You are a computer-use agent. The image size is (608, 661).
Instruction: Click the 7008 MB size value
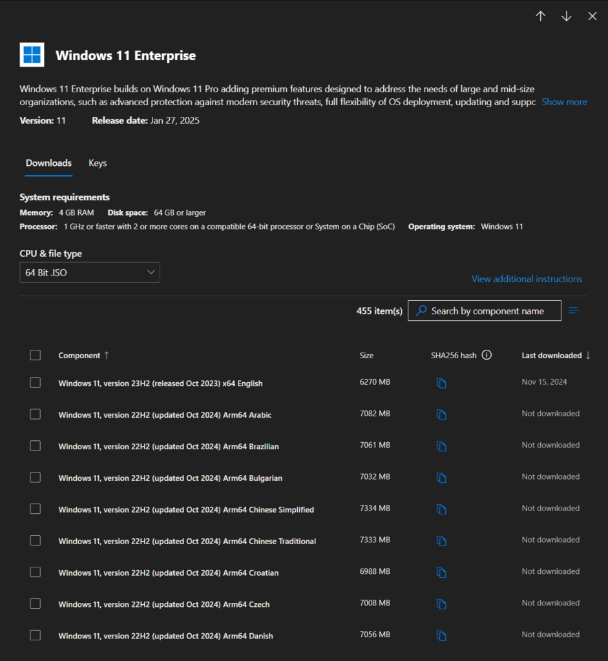pos(375,604)
